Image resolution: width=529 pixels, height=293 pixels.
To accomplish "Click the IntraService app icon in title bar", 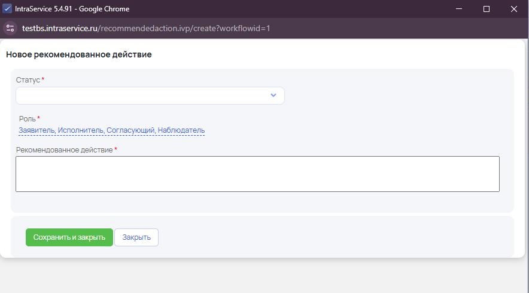I will pos(7,9).
